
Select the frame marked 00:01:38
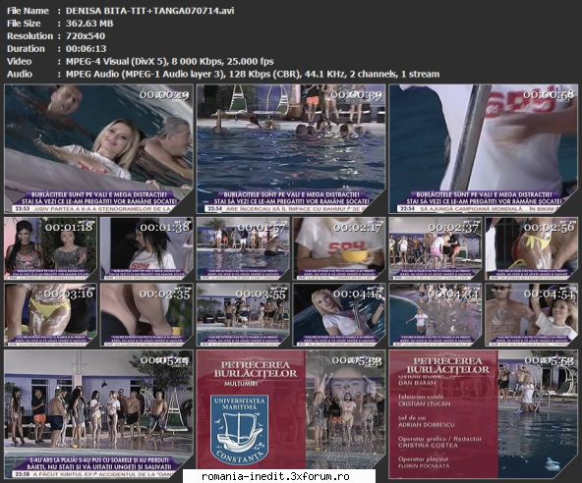(146, 248)
